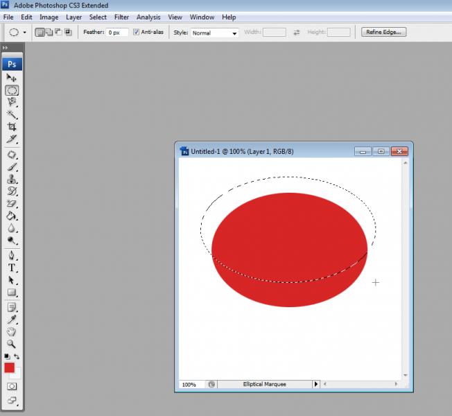Select the Slice tool

12,139
